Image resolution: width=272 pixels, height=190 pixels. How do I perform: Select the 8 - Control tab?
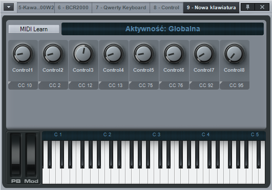pyautogui.click(x=166, y=8)
